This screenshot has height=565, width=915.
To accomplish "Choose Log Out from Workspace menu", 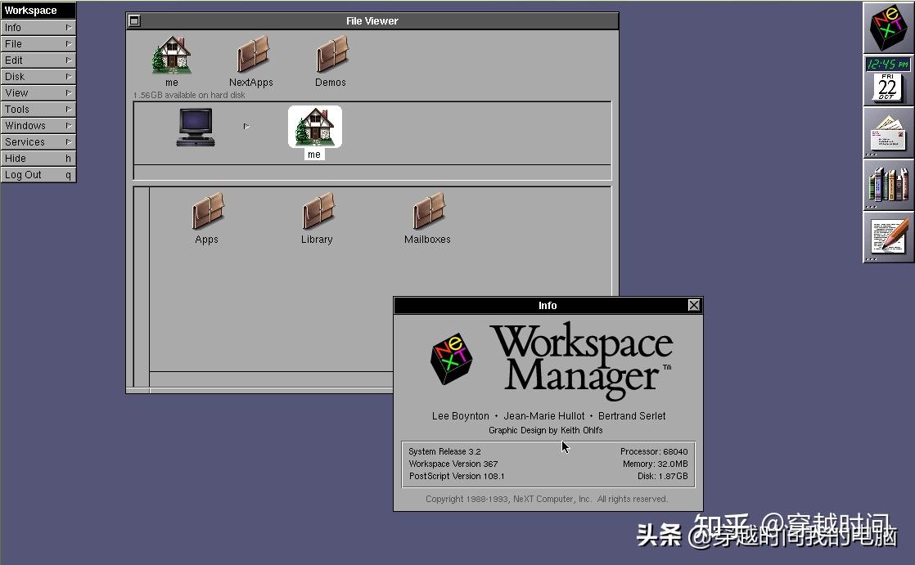I will (38, 174).
